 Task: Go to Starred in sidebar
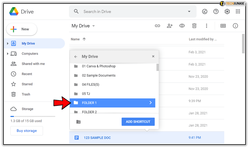(27, 84)
